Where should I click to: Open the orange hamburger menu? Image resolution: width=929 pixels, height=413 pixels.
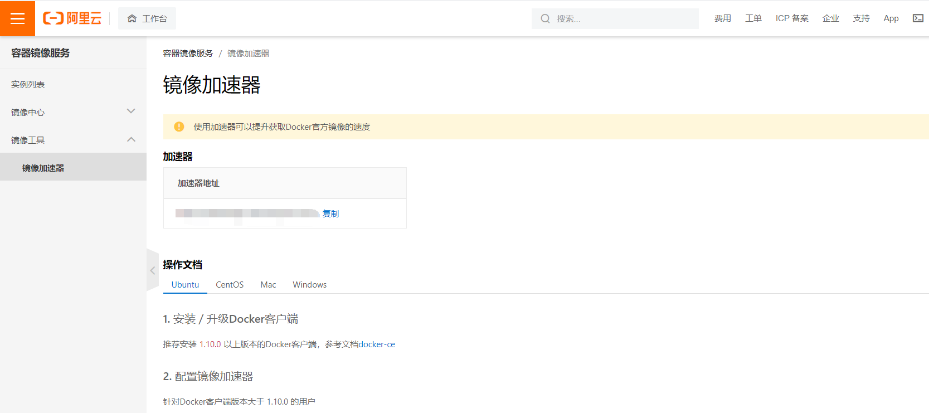pyautogui.click(x=17, y=18)
